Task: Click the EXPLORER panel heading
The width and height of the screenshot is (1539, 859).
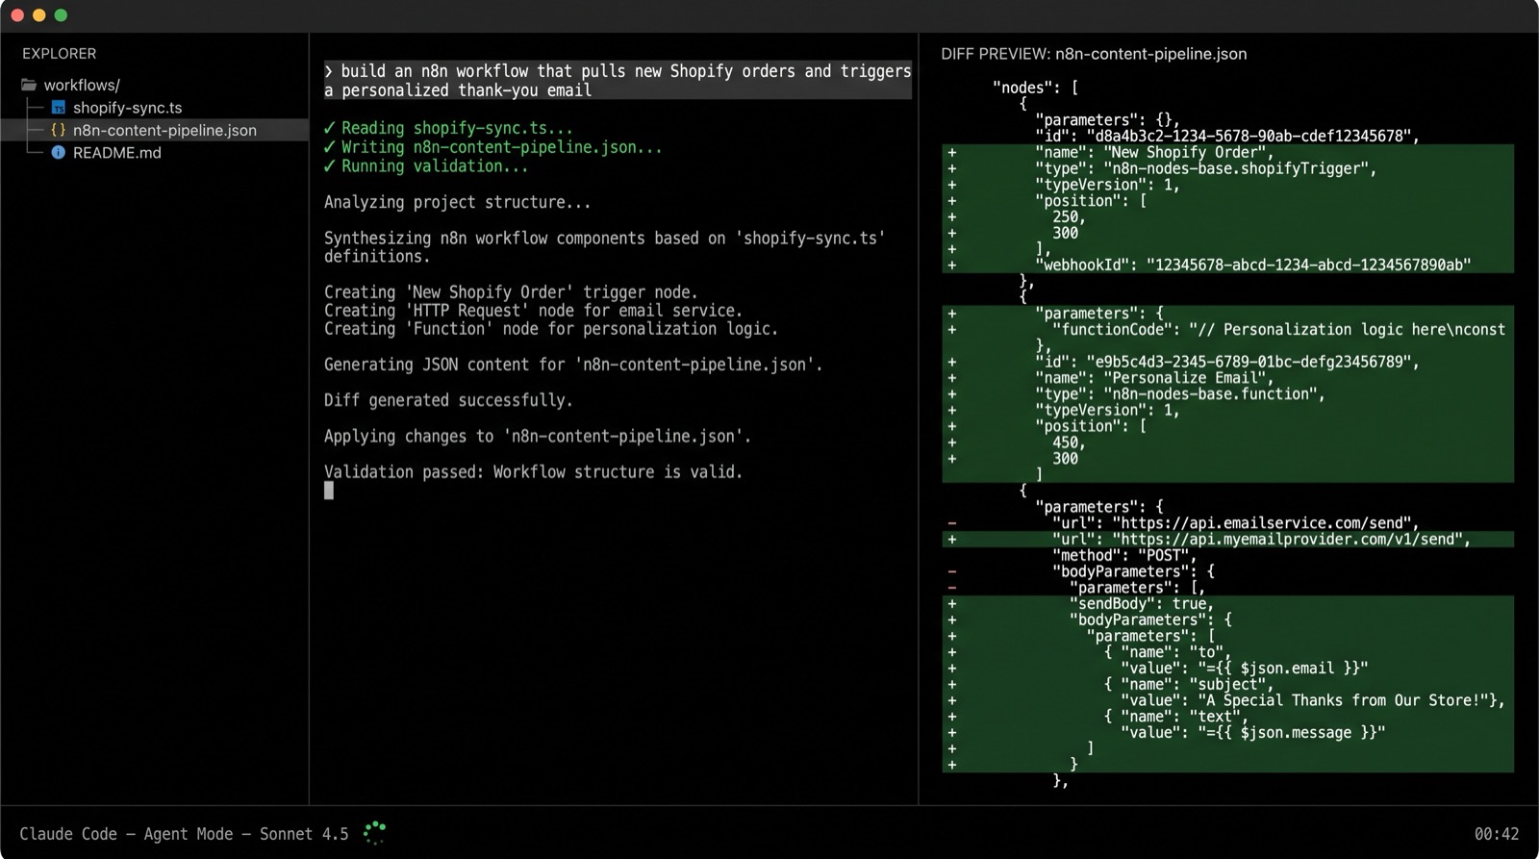Action: click(60, 54)
